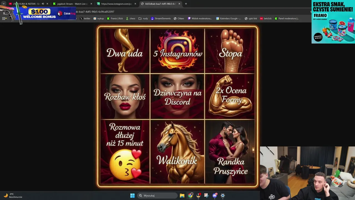Image resolution: width=355 pixels, height=200 pixels.
Task: Click the Chrome taskbar icon
Action: pos(190,196)
